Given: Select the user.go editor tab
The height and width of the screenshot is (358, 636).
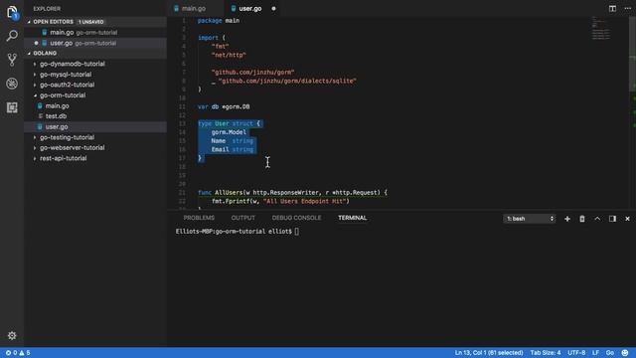Looking at the screenshot, I should pos(251,9).
